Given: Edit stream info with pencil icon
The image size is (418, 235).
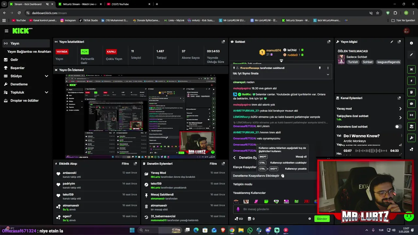Looking at the screenshot, I should (392, 42).
